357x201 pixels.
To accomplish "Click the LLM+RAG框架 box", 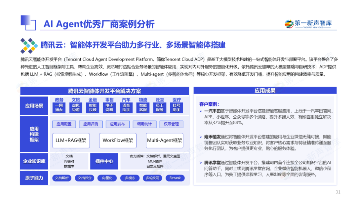I will click(71, 141).
